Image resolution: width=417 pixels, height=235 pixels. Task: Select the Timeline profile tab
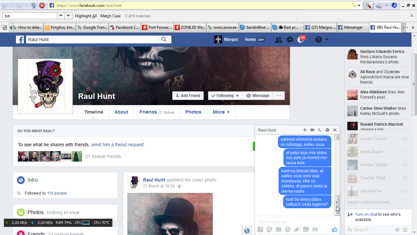pos(93,112)
